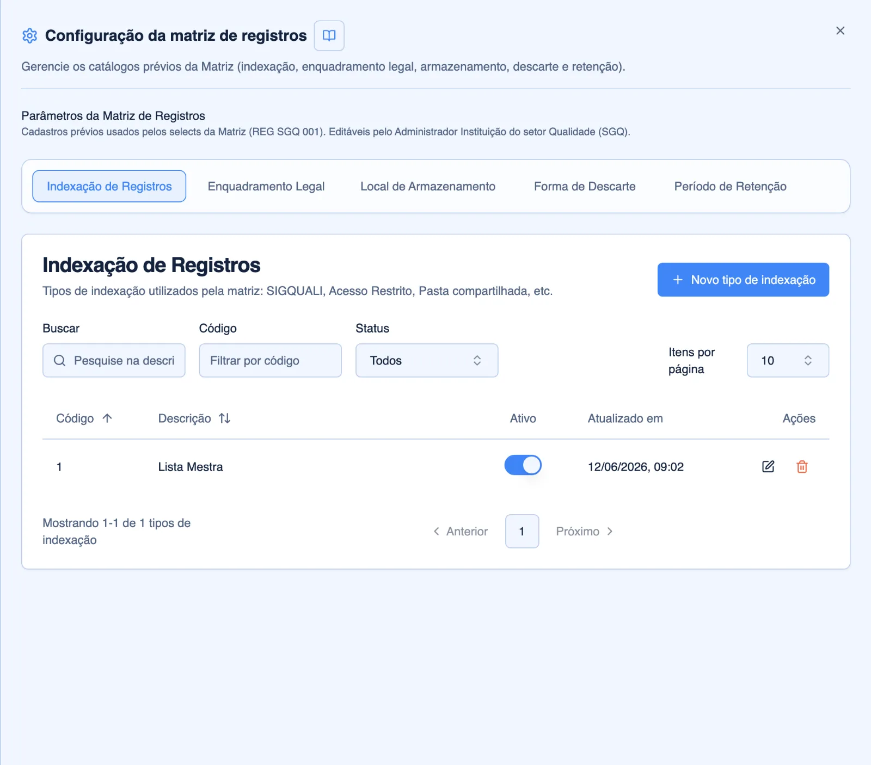871x765 pixels.
Task: Go to Próximo page
Action: (x=585, y=531)
